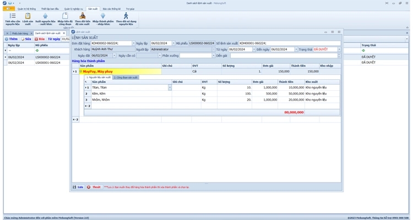Open the Trạng thái ĐÃ DUYỆT dropdown
The width and height of the screenshot is (413, 220).
coord(339,50)
